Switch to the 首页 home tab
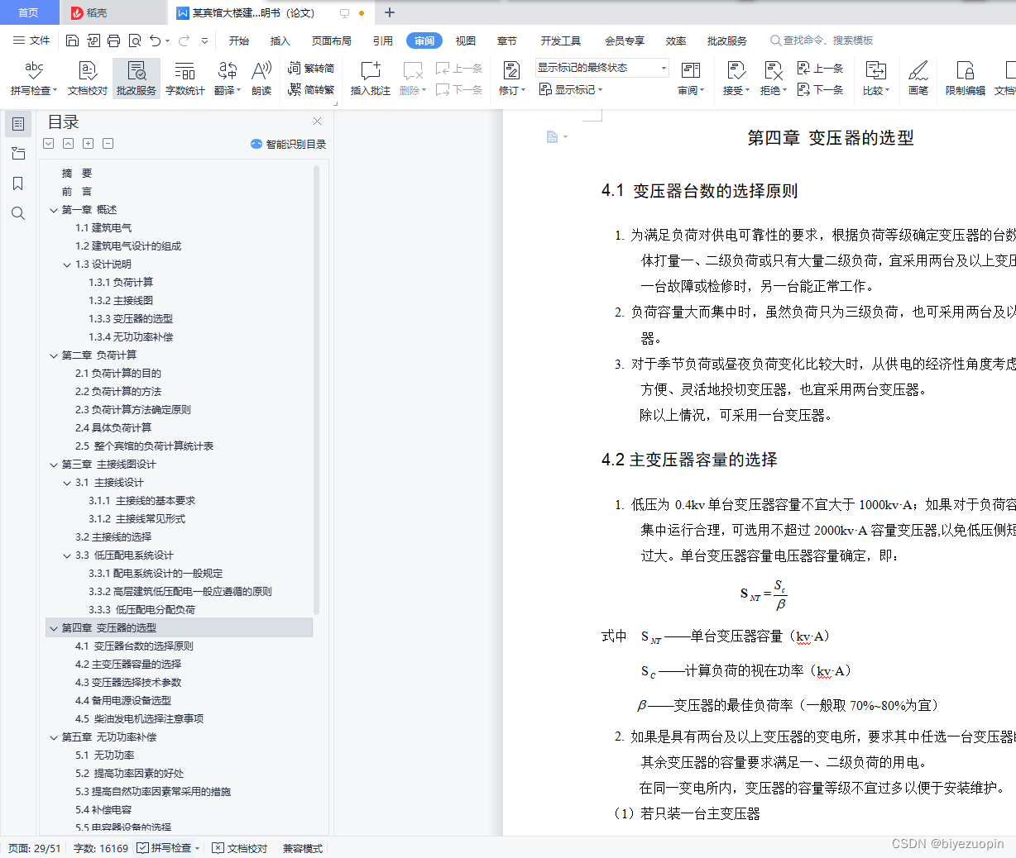This screenshot has width=1016, height=858. point(29,12)
